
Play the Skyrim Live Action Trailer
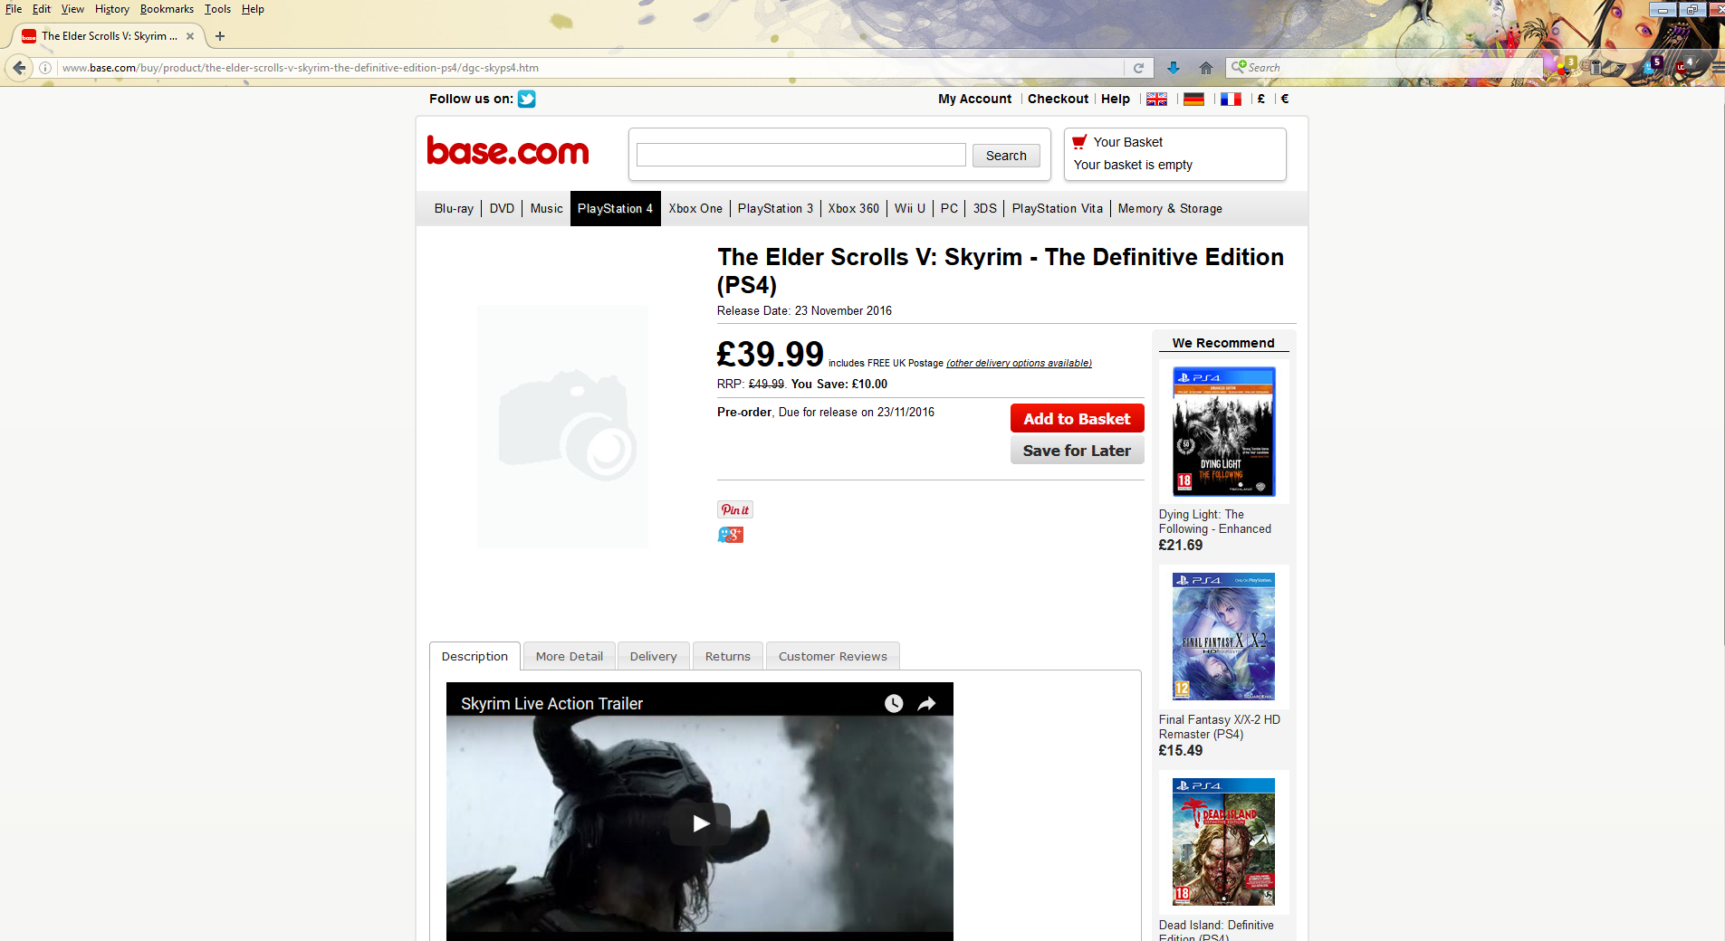click(700, 823)
